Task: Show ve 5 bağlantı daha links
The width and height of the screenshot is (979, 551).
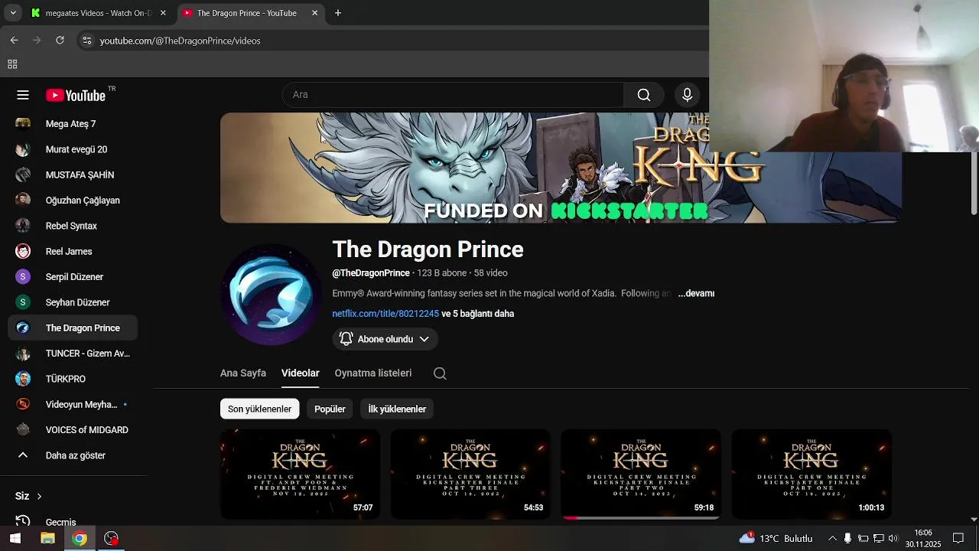Action: (x=477, y=314)
